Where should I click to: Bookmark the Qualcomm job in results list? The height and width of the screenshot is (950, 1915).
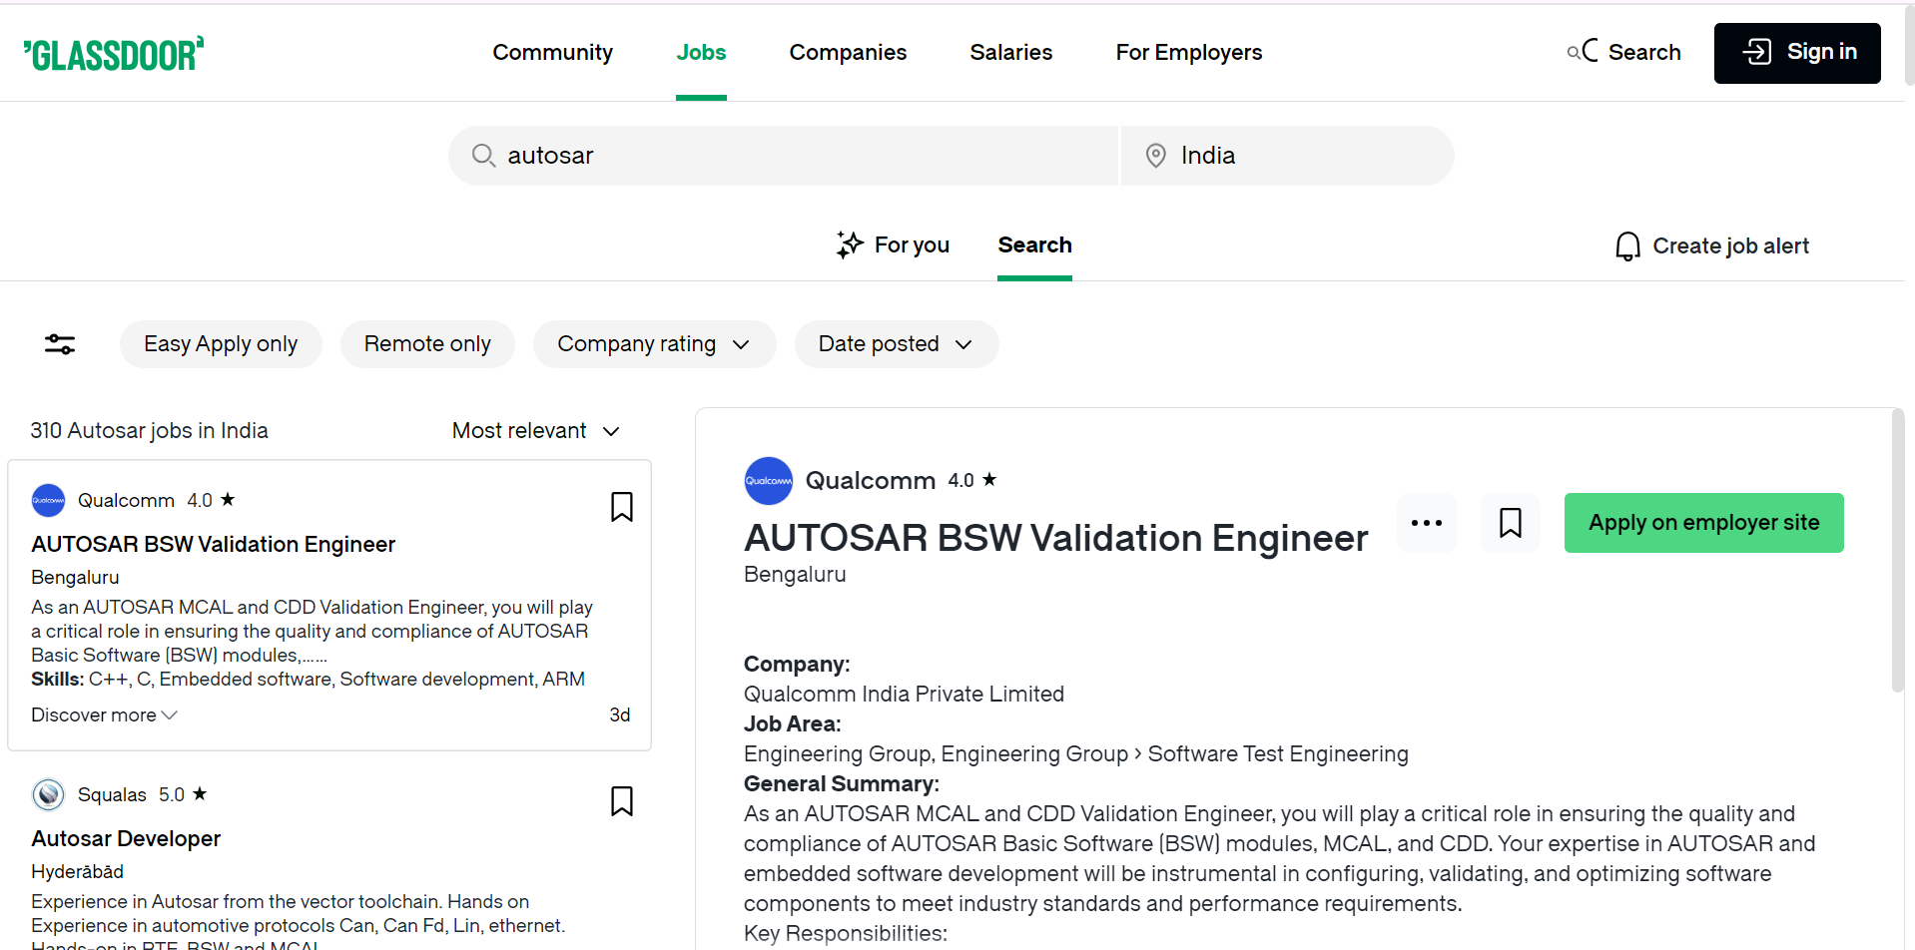tap(621, 507)
